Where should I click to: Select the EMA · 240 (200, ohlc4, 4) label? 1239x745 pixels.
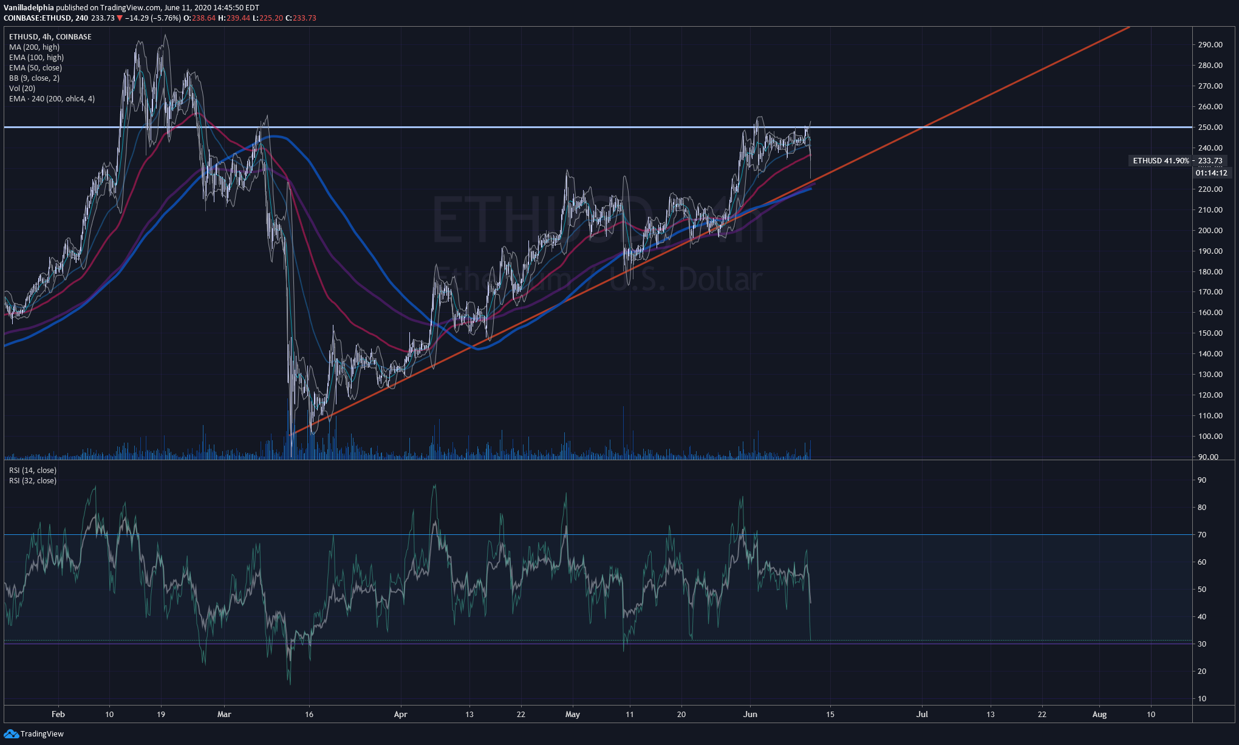tap(52, 99)
